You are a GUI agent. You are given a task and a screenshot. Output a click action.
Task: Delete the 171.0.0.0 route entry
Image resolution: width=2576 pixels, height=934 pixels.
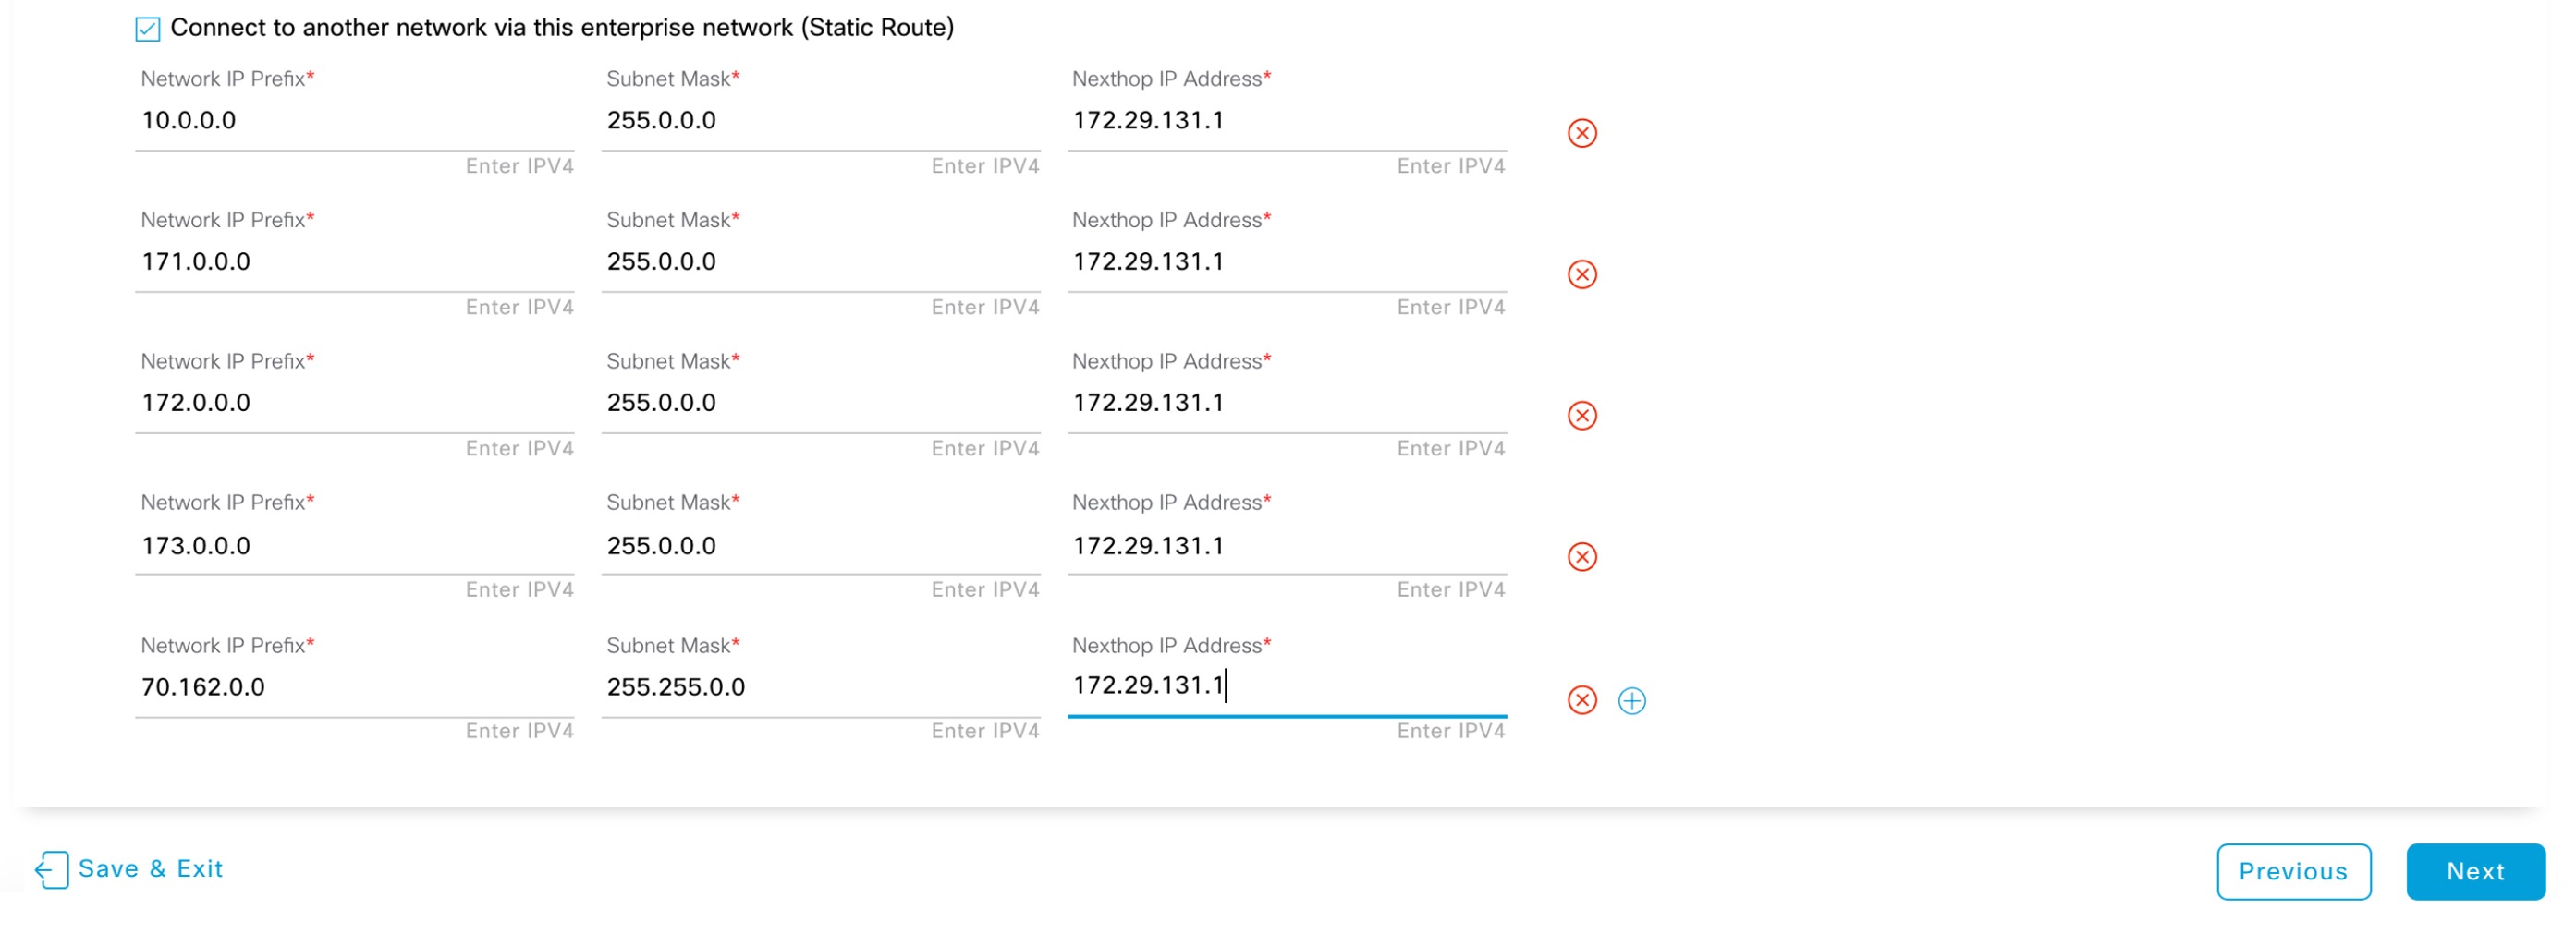(1581, 274)
